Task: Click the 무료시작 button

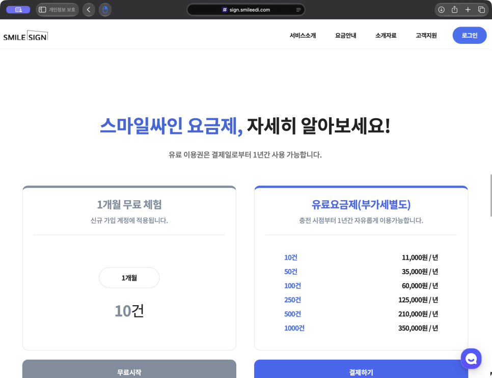Action: [129, 369]
